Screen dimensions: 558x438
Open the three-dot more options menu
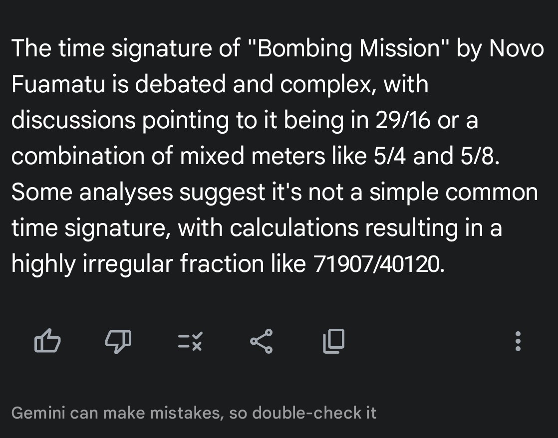click(x=518, y=342)
